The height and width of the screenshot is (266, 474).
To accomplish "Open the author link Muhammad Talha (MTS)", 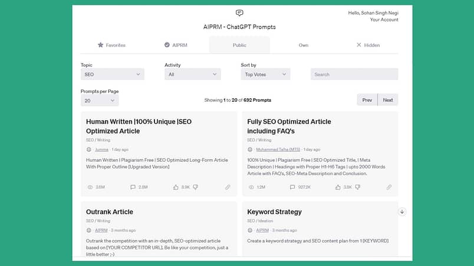I will point(278,149).
